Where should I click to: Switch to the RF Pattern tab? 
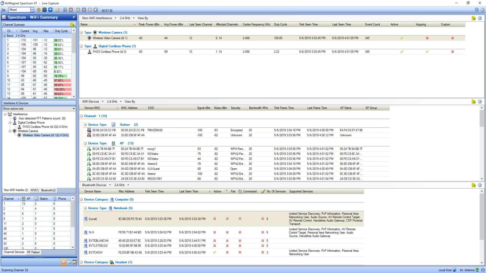point(33,252)
